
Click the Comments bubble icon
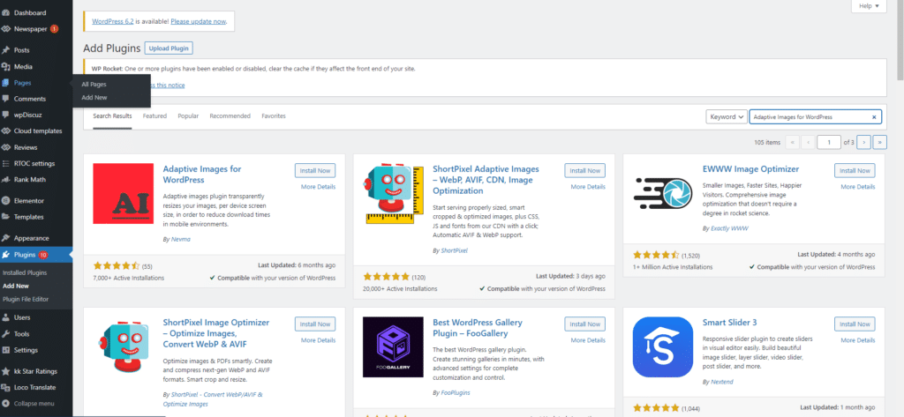[x=6, y=99]
